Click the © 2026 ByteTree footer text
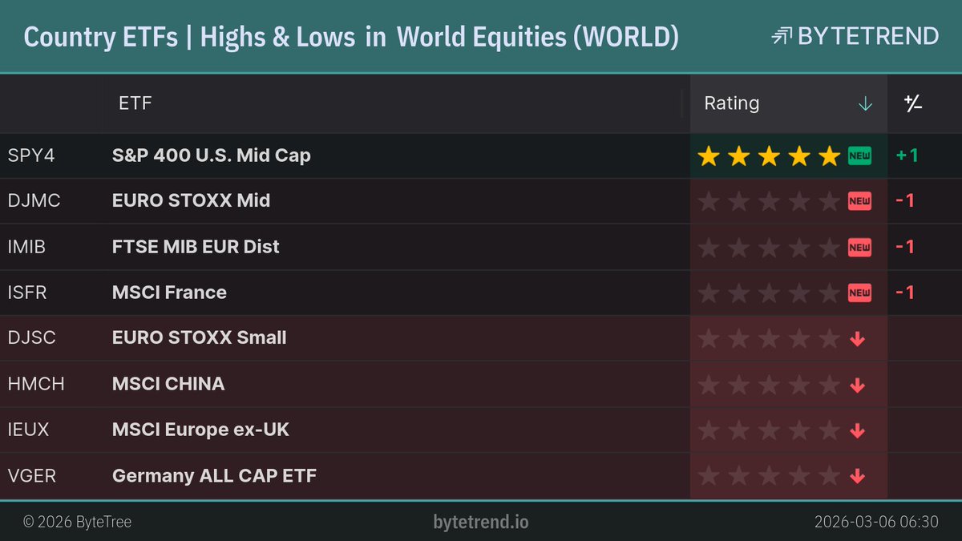This screenshot has width=962, height=541. point(78,522)
